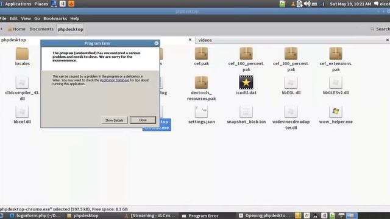Image resolution: width=390 pixels, height=219 pixels.
Task: Click the phpdesktop path bar button
Action: (70, 29)
